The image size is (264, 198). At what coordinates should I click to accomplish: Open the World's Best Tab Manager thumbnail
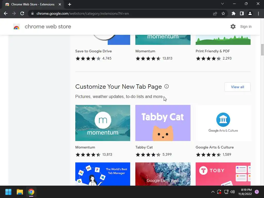(x=103, y=174)
